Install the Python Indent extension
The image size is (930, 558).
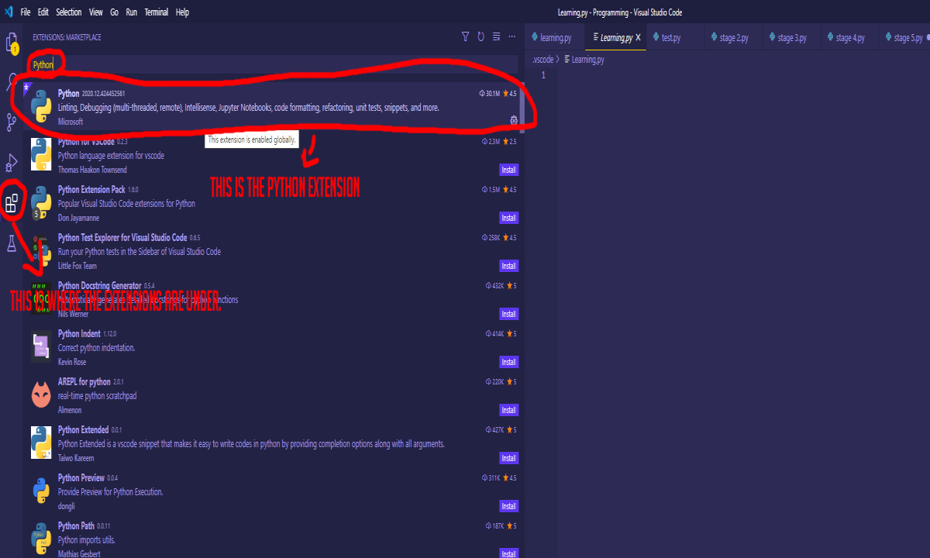pyautogui.click(x=508, y=362)
